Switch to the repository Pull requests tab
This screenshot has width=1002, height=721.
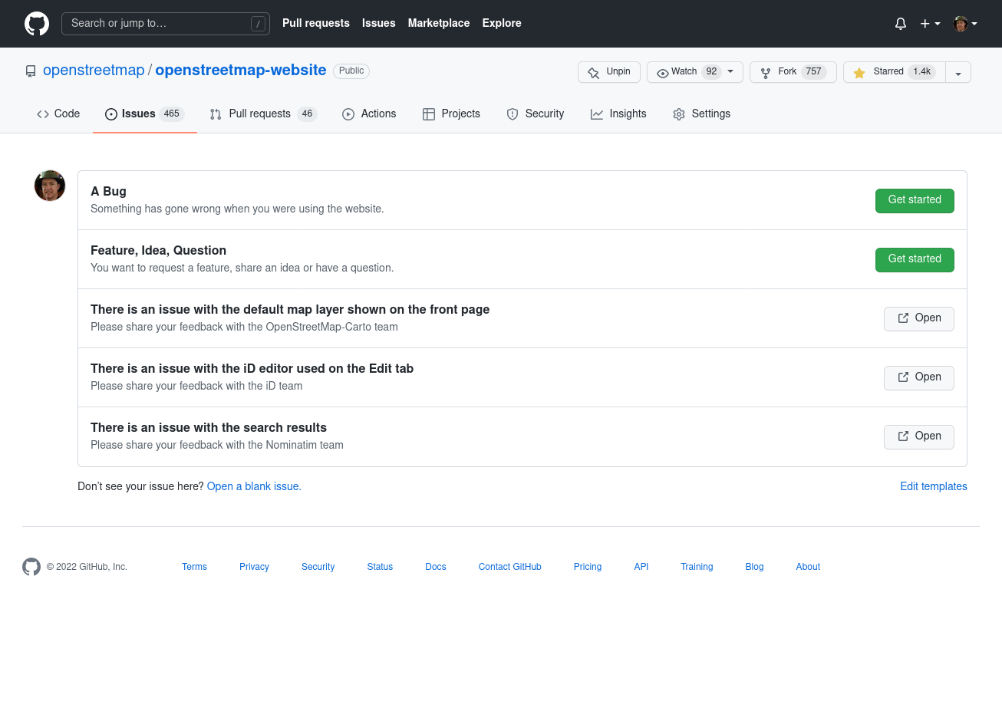[263, 114]
